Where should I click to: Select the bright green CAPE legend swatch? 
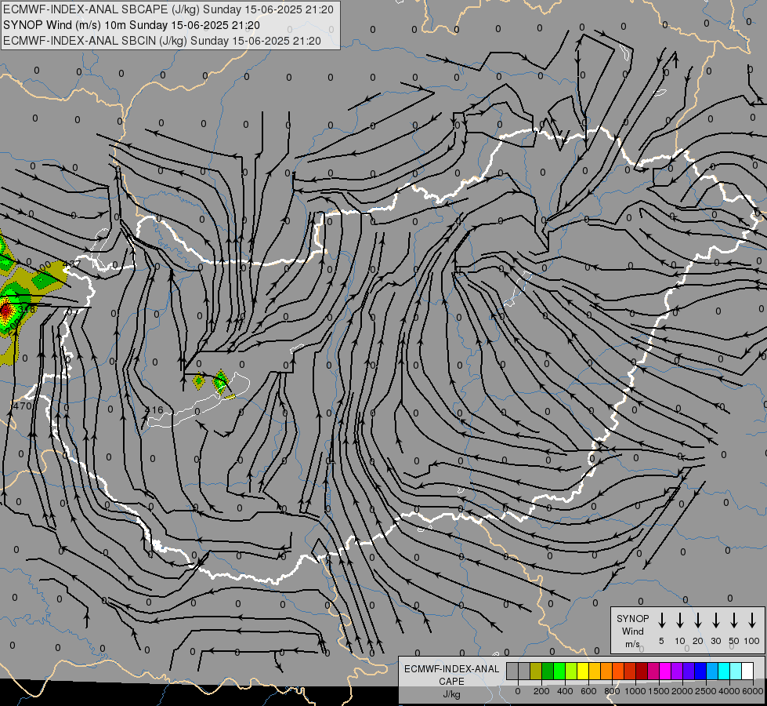(x=559, y=671)
